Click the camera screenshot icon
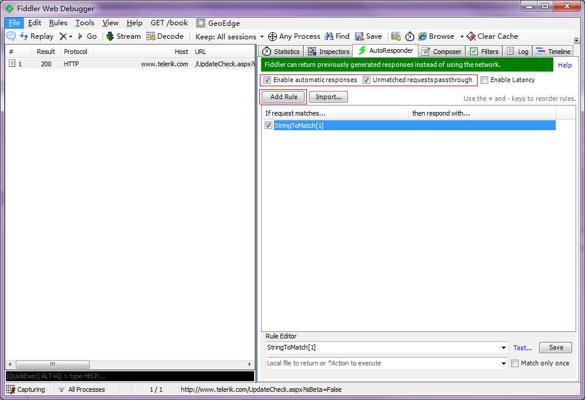Image resolution: width=585 pixels, height=400 pixels. [x=396, y=36]
